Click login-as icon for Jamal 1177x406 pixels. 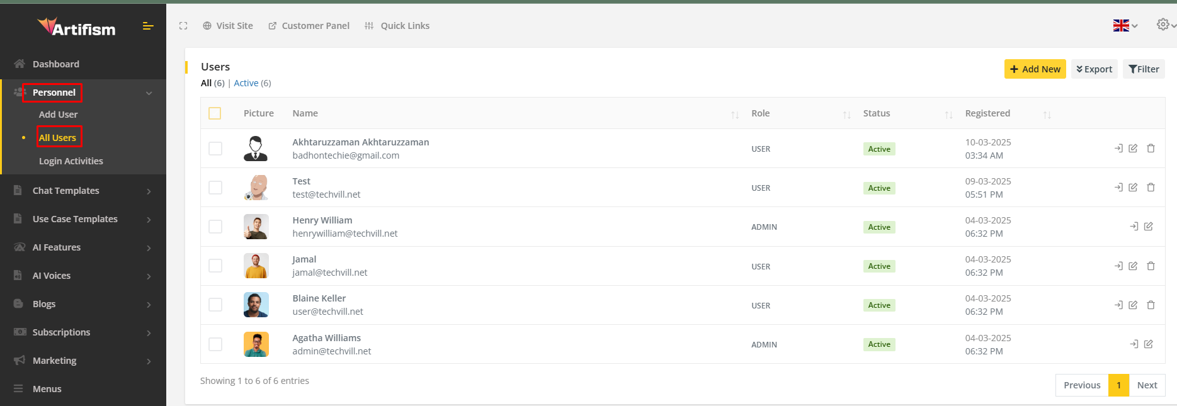(x=1118, y=266)
